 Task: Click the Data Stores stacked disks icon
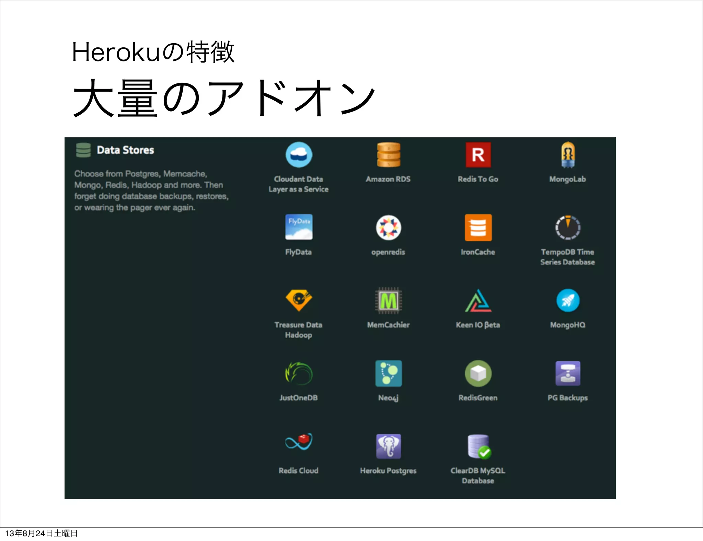click(83, 150)
